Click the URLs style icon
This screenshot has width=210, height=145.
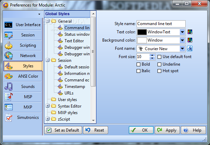tap(60, 93)
